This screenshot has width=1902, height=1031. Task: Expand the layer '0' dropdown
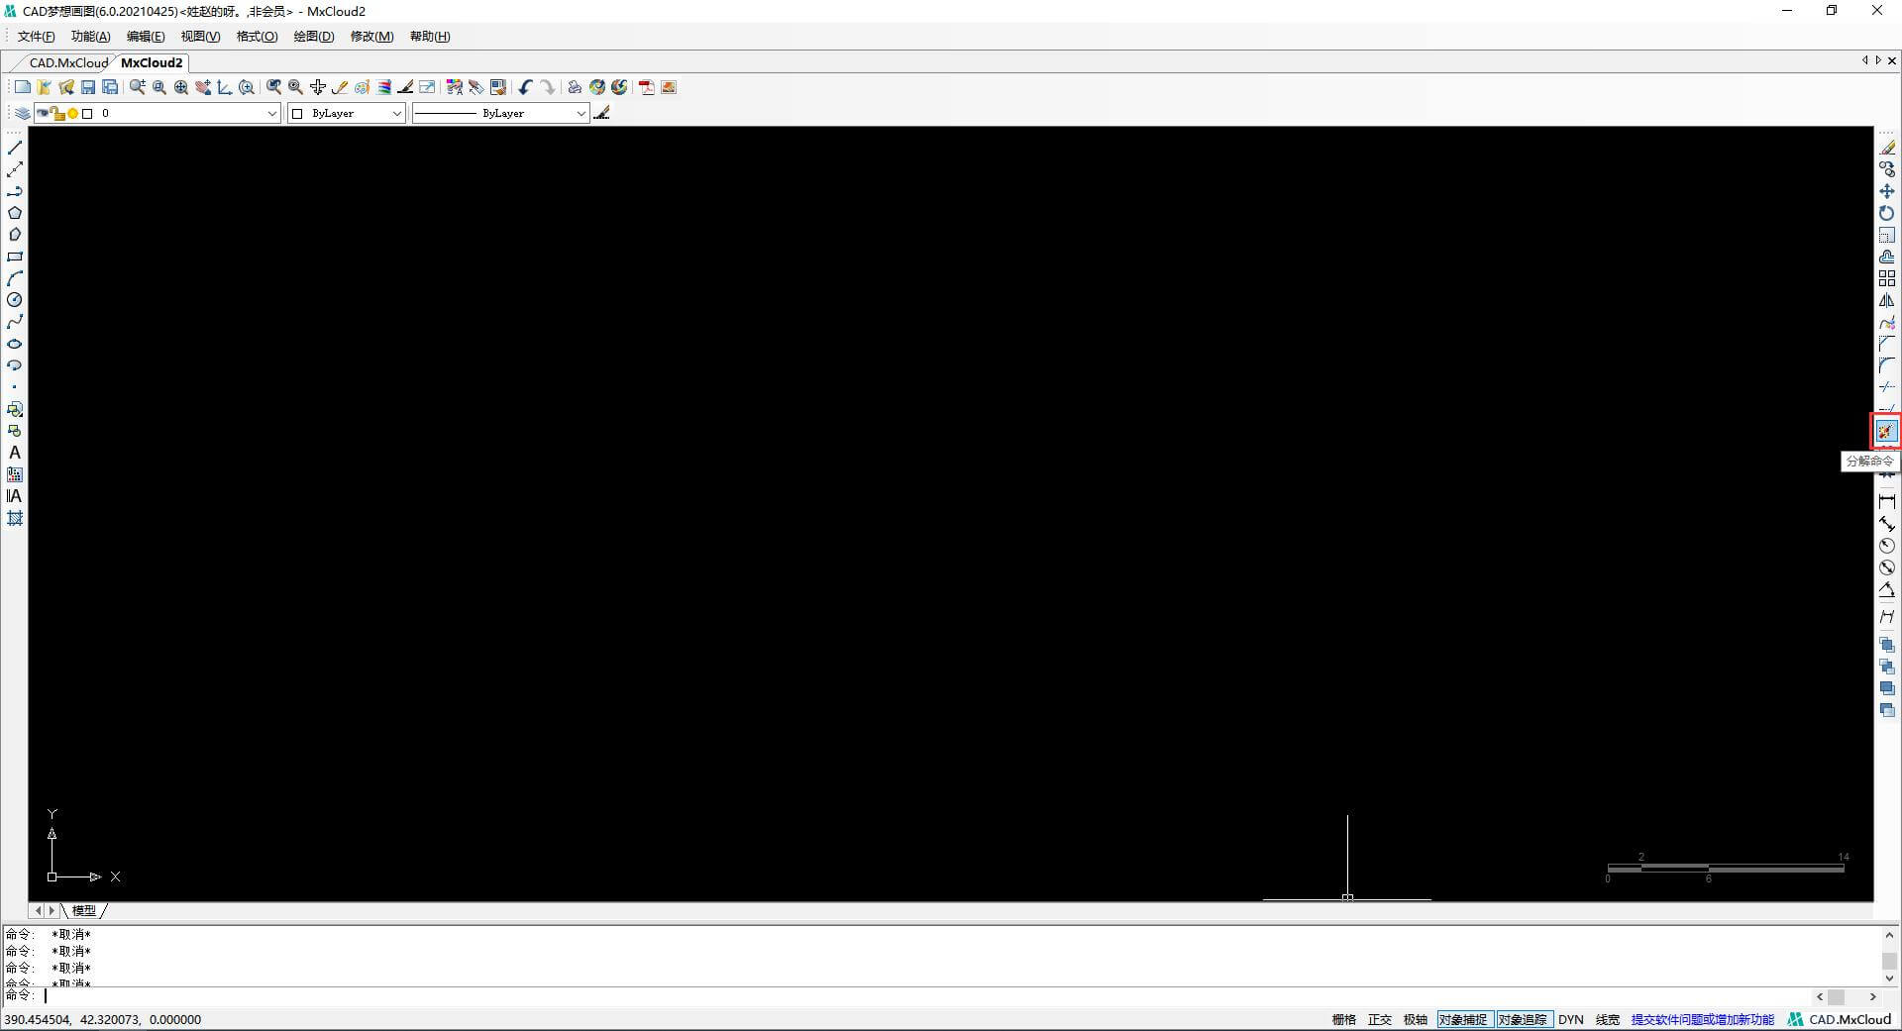271,113
